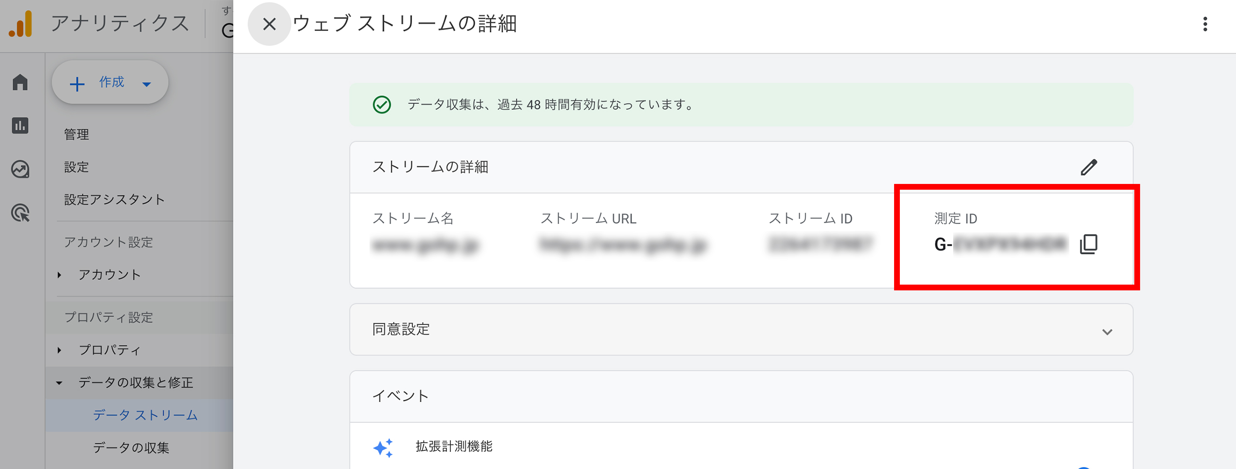
Task: Expand the 同意設定 section
Action: pyautogui.click(x=1107, y=331)
